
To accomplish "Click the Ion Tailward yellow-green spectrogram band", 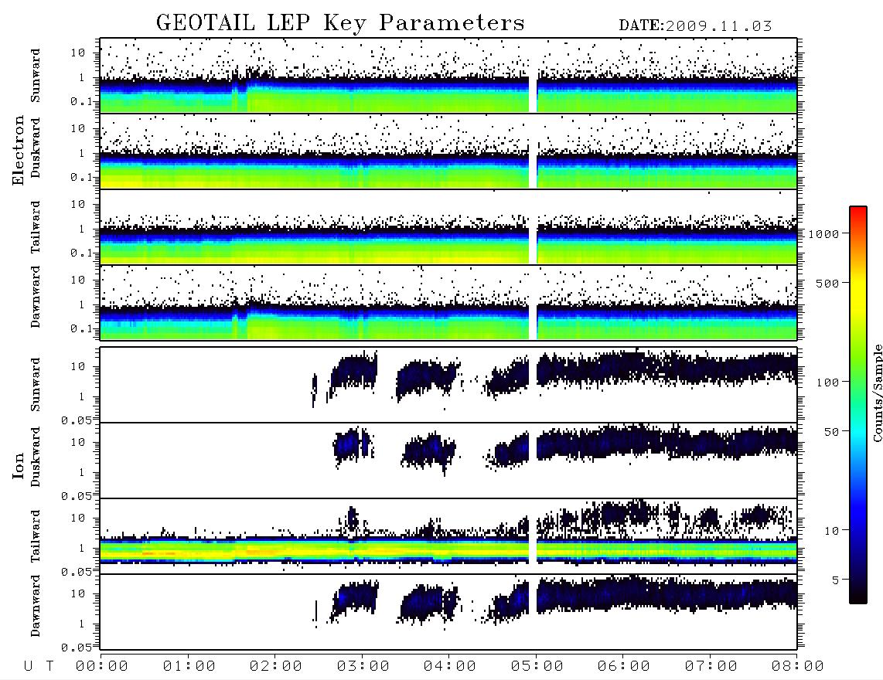I will click(x=448, y=550).
